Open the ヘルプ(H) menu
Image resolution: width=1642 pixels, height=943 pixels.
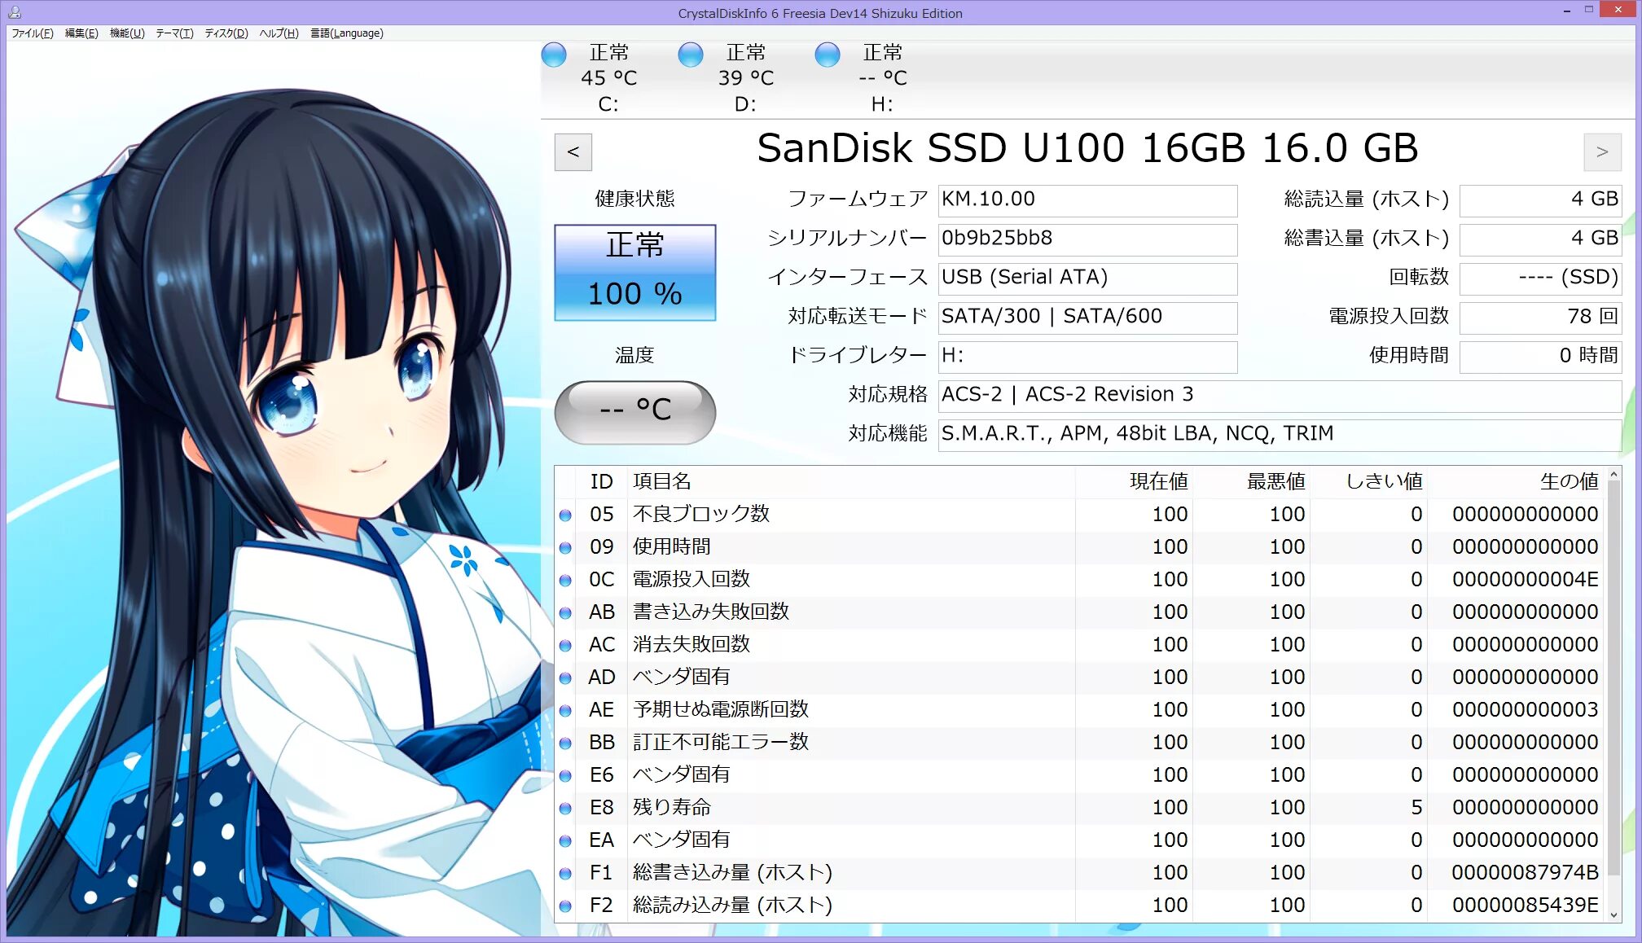(x=279, y=33)
